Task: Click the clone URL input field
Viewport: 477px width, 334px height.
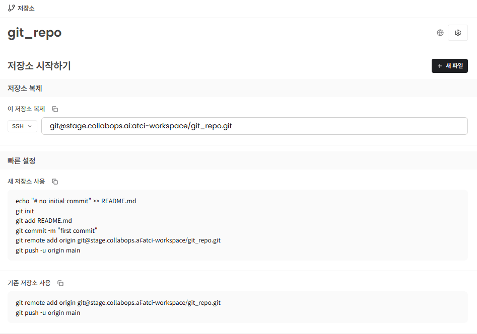Action: 254,126
